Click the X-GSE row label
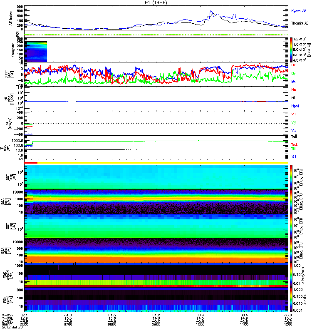The width and height of the screenshot is (312, 333). [7, 315]
